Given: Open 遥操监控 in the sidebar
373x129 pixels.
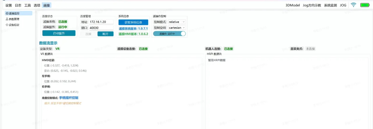Looking at the screenshot, I should tap(19, 13).
